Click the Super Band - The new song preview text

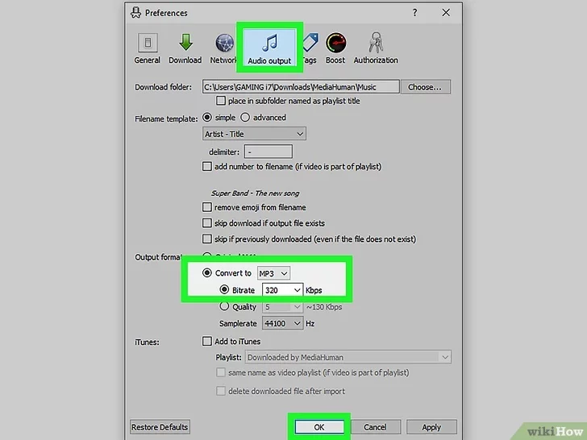255,193
